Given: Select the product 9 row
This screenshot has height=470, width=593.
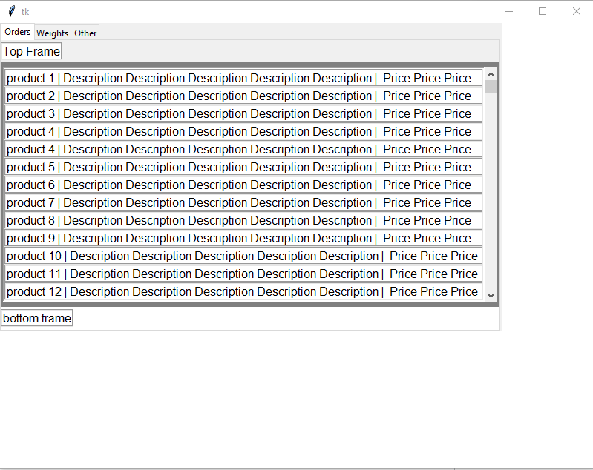Looking at the screenshot, I should [x=243, y=238].
